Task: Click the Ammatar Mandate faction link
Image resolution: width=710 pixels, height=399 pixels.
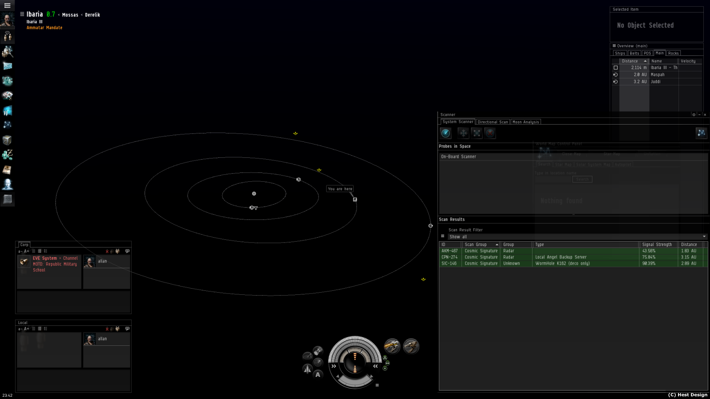Action: tap(44, 27)
